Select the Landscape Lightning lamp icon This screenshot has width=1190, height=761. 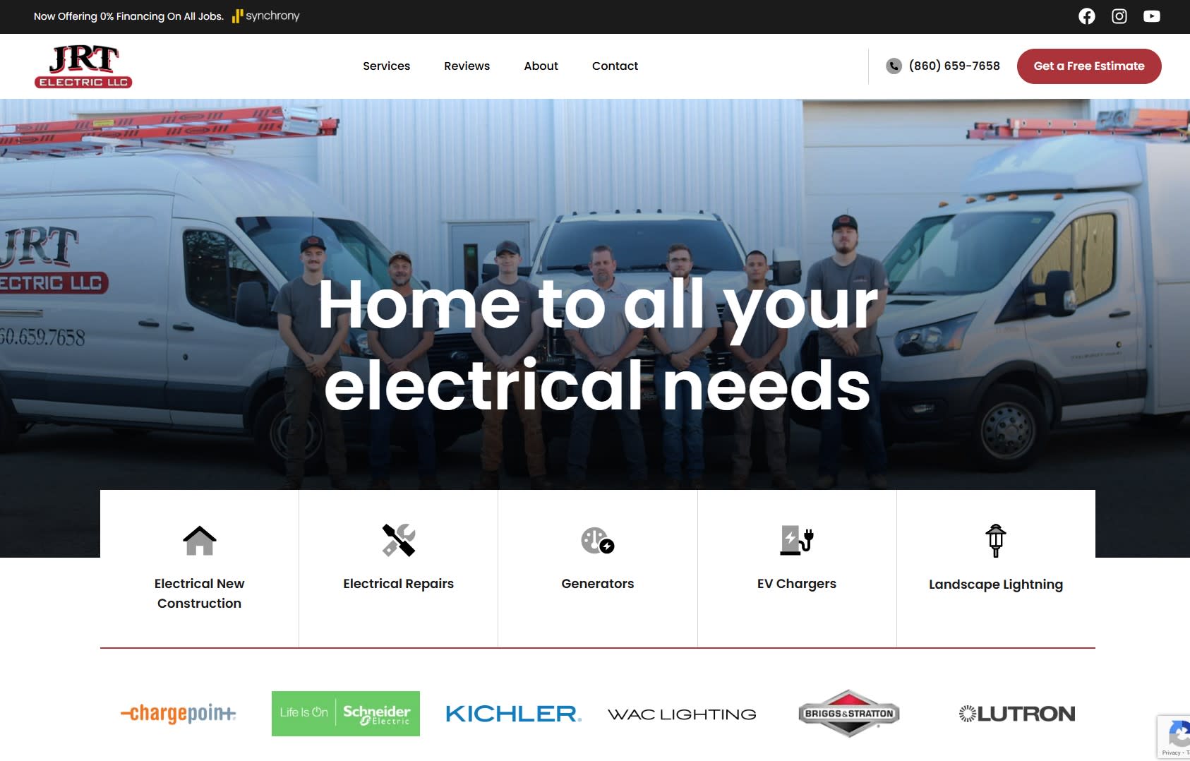coord(996,541)
